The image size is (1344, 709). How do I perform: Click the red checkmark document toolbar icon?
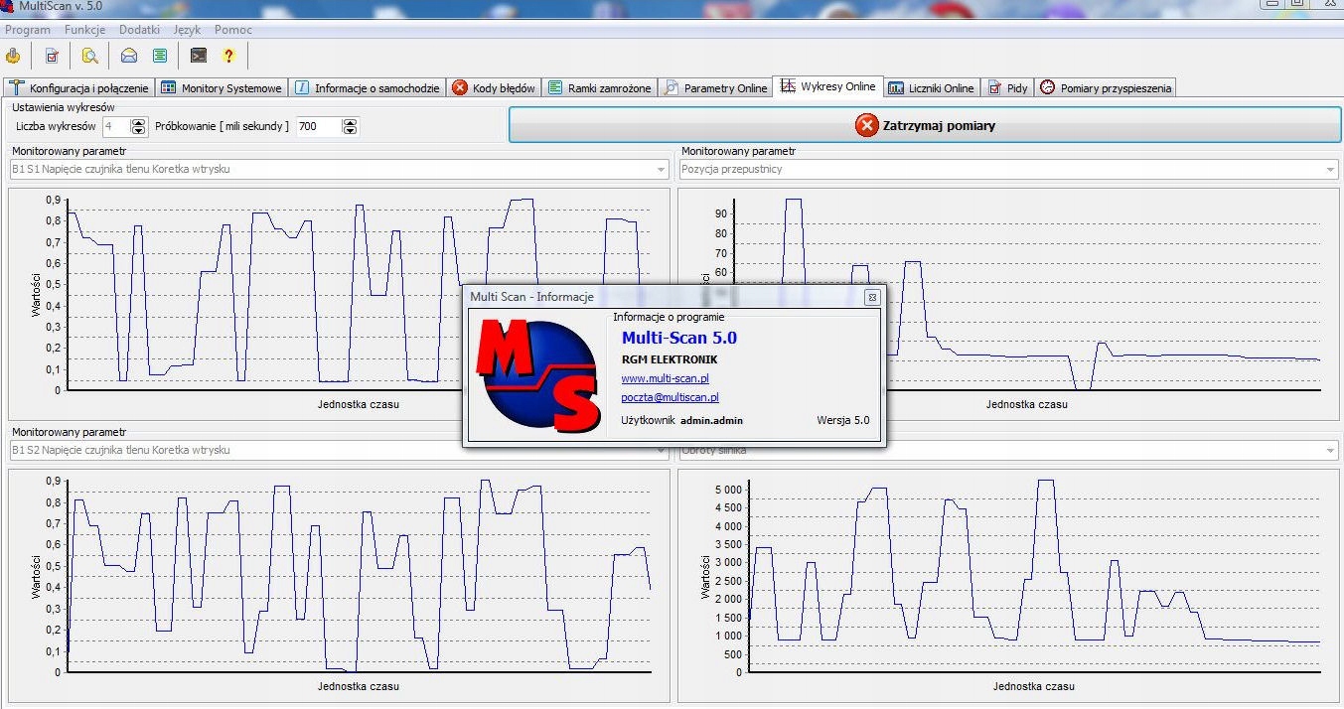tap(52, 56)
